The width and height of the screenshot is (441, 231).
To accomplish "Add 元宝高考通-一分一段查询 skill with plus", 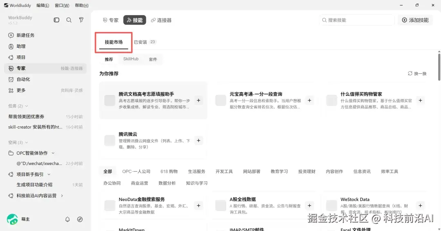I will pos(310,101).
